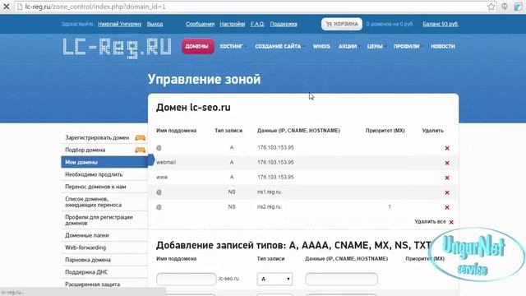Click the www subdomain cell
Screen dimensions: 526x296
162,177
